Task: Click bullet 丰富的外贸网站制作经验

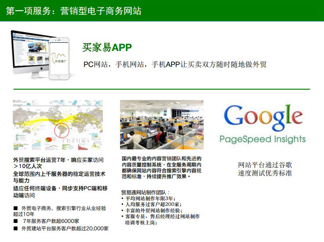Action: (x=154, y=210)
